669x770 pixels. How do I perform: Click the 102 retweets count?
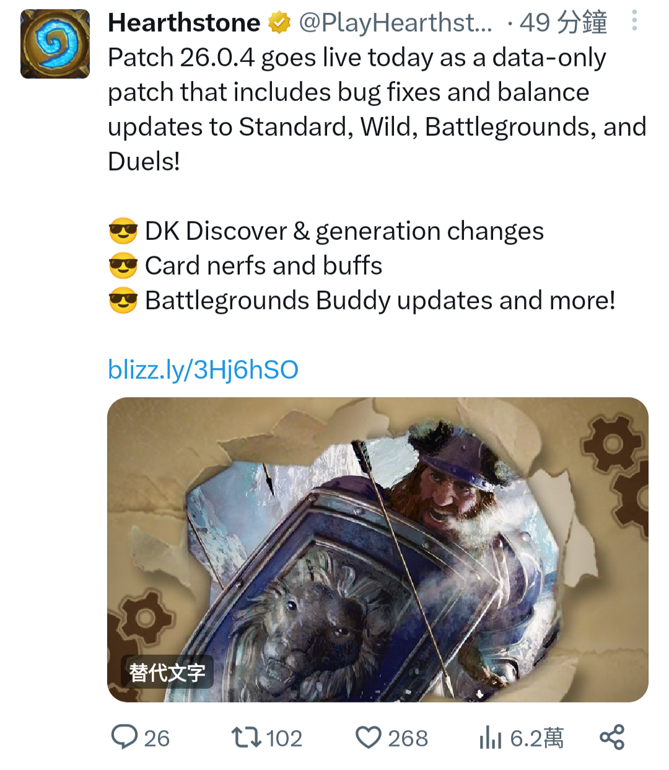tap(284, 738)
